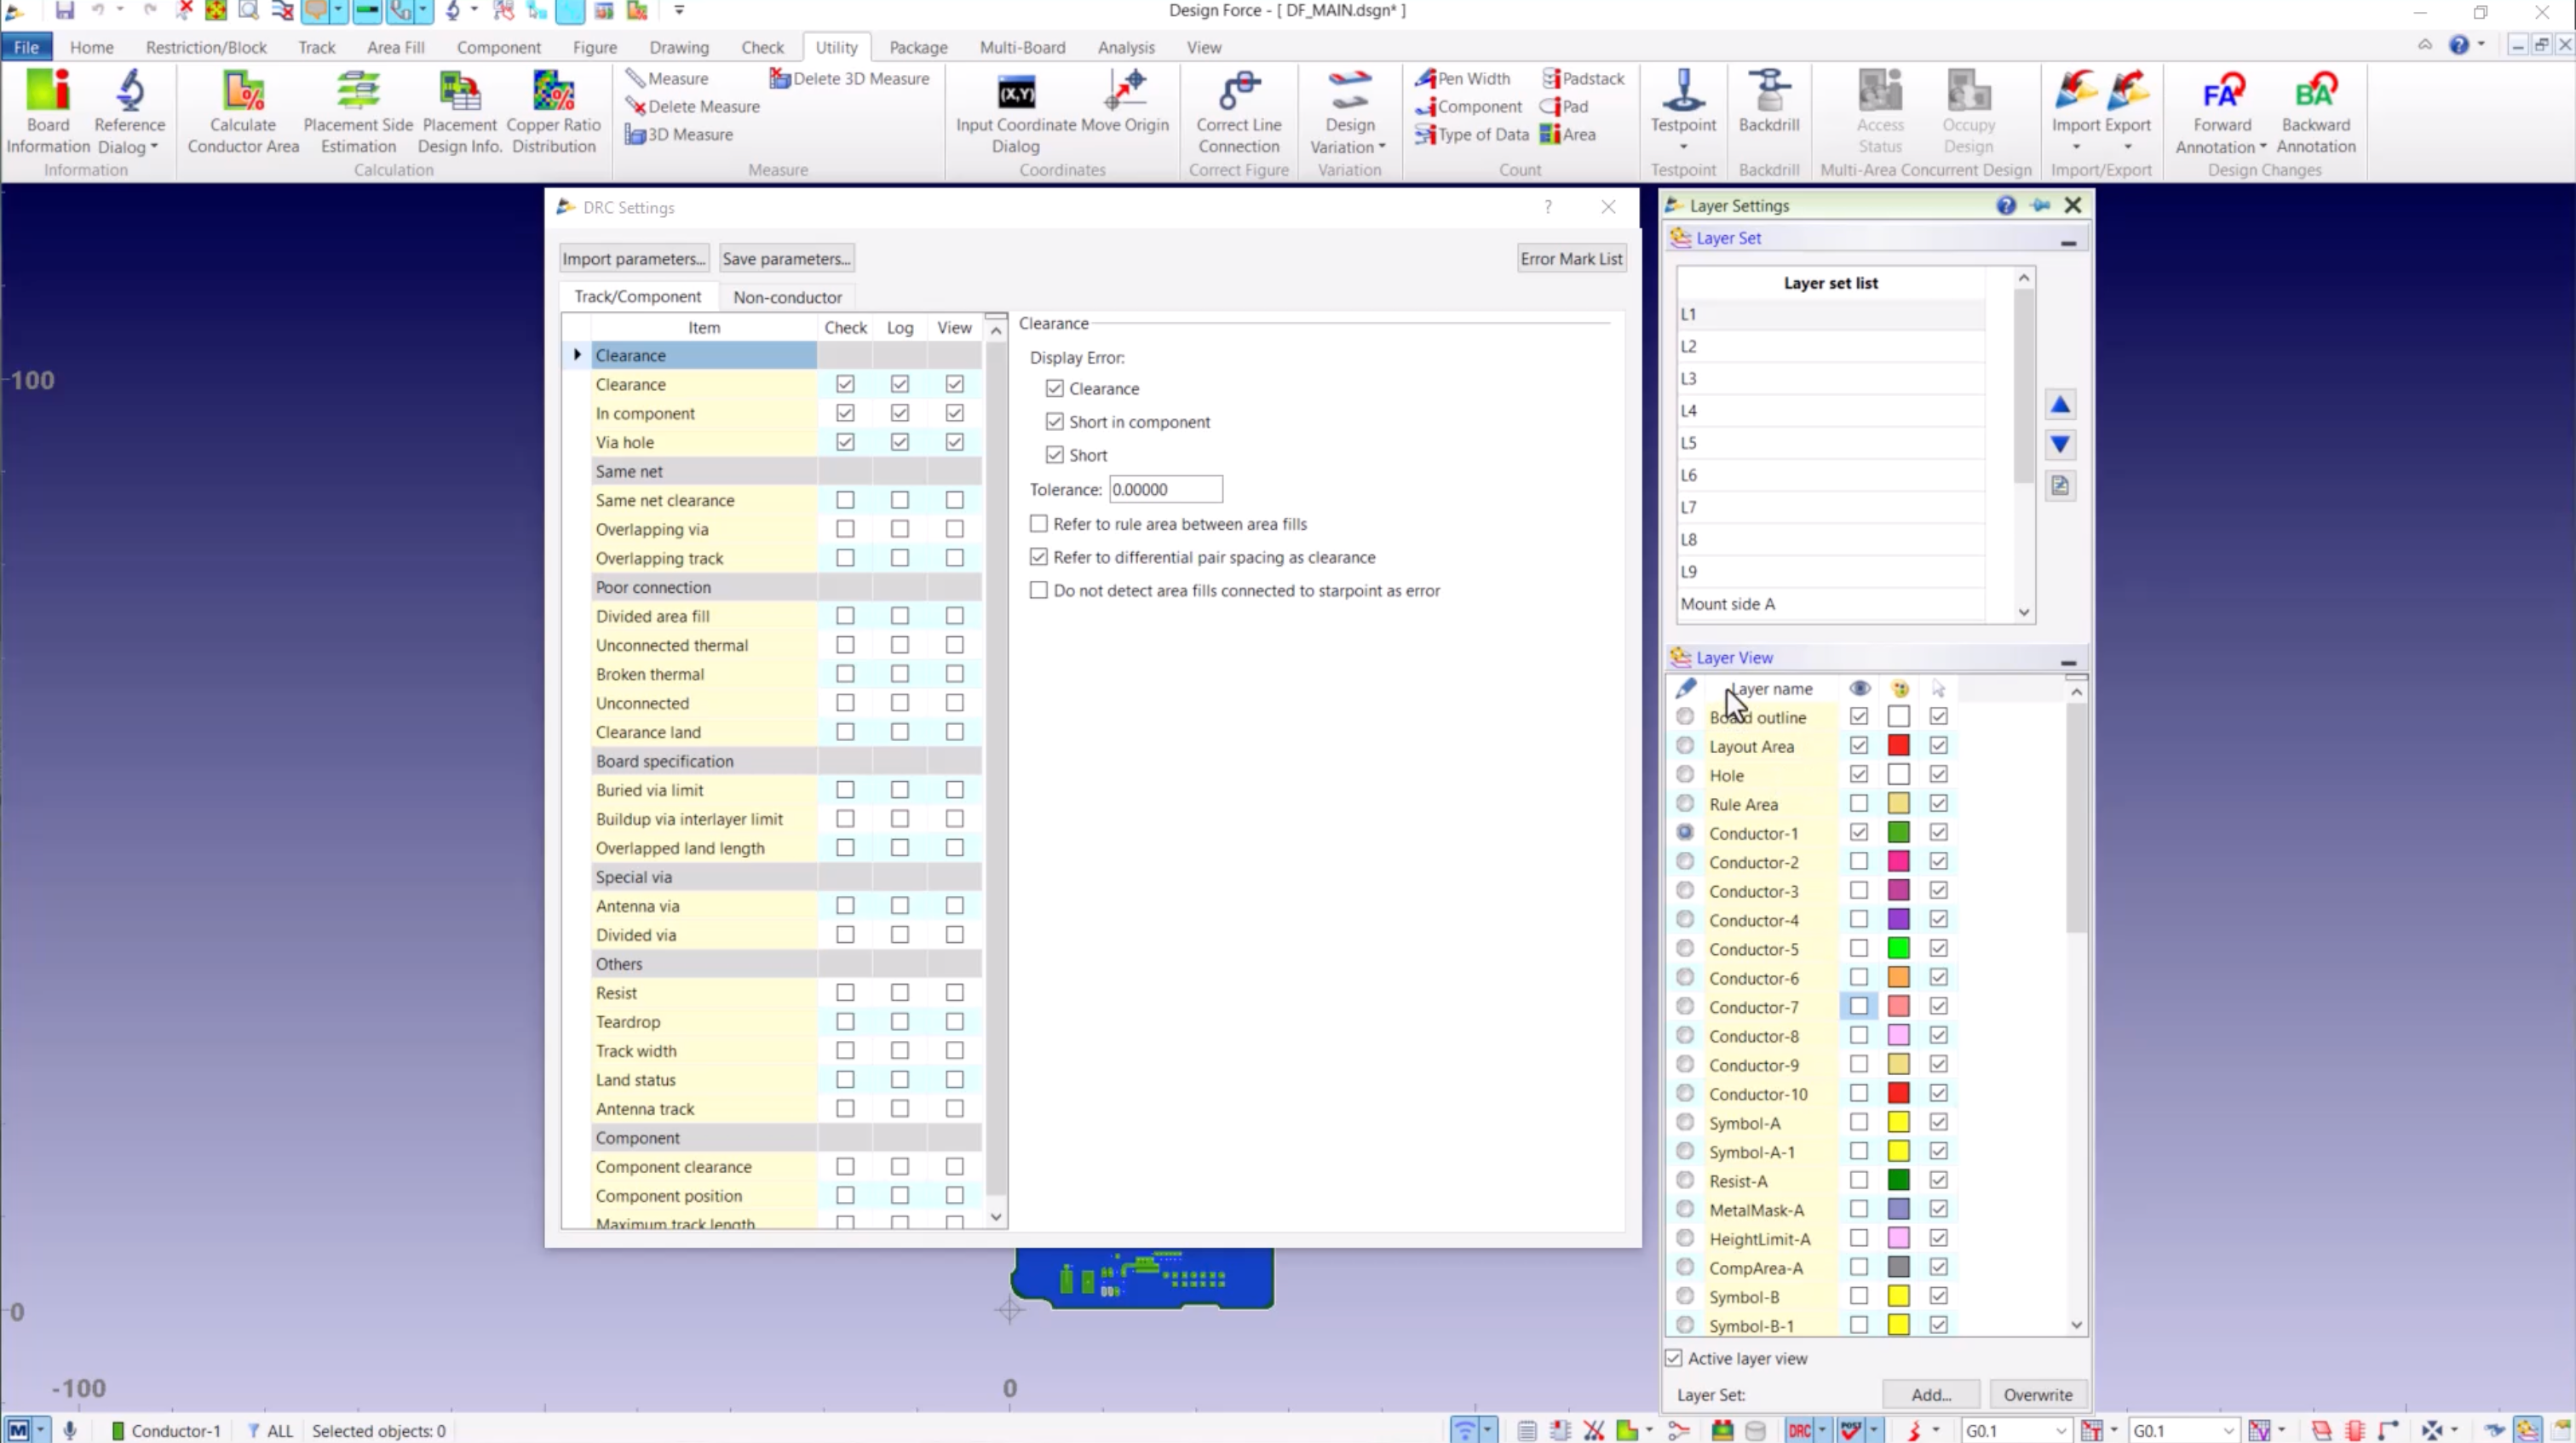The height and width of the screenshot is (1443, 2576).
Task: Run Correct Line Connection
Action: coord(1239,112)
